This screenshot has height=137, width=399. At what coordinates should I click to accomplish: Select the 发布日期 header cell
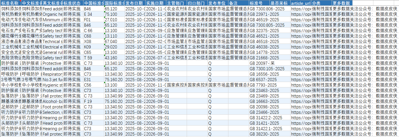[x=135, y=3]
